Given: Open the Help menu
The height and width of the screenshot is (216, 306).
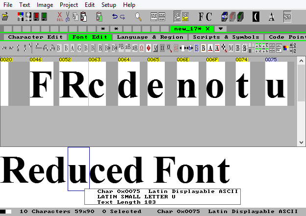Looking at the screenshot, I should (129, 5).
